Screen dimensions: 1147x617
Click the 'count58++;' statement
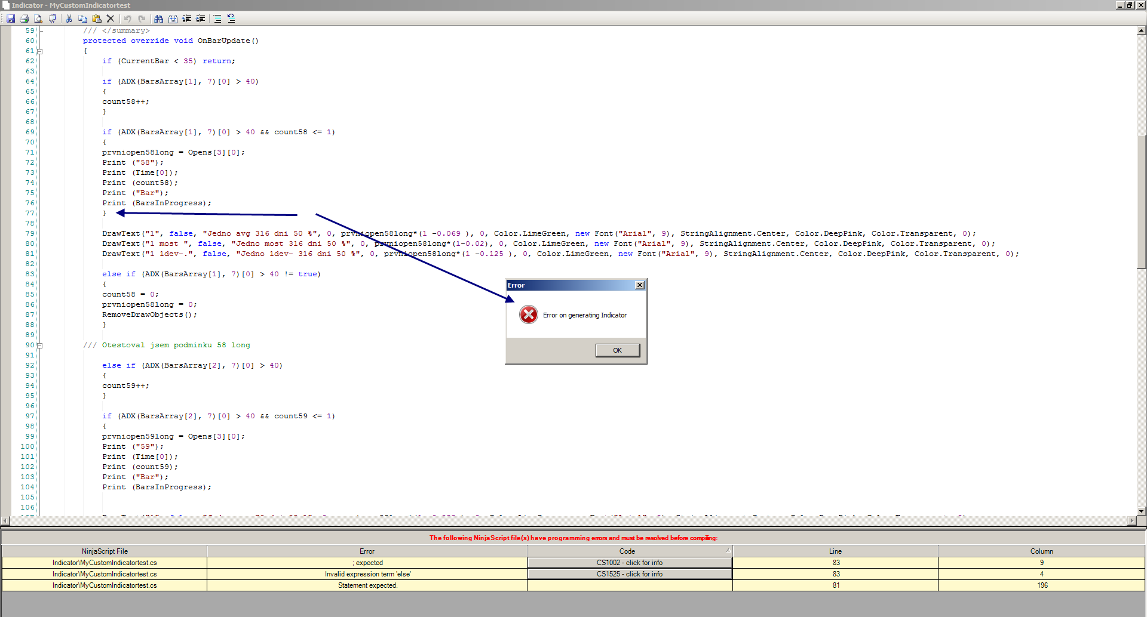[125, 101]
